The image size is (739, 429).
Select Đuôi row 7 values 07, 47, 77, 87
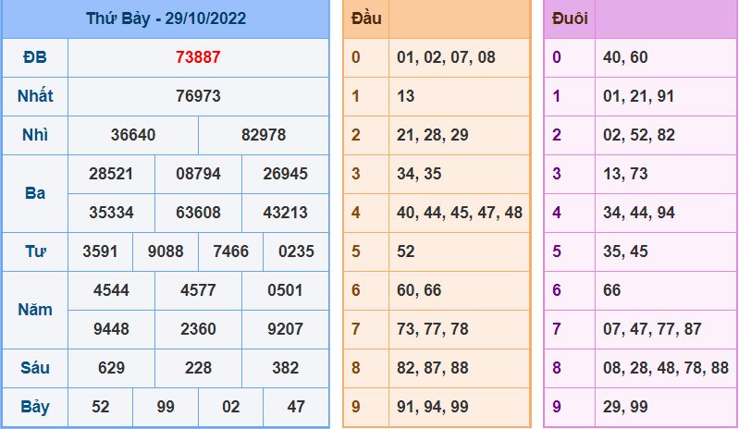pyautogui.click(x=652, y=329)
